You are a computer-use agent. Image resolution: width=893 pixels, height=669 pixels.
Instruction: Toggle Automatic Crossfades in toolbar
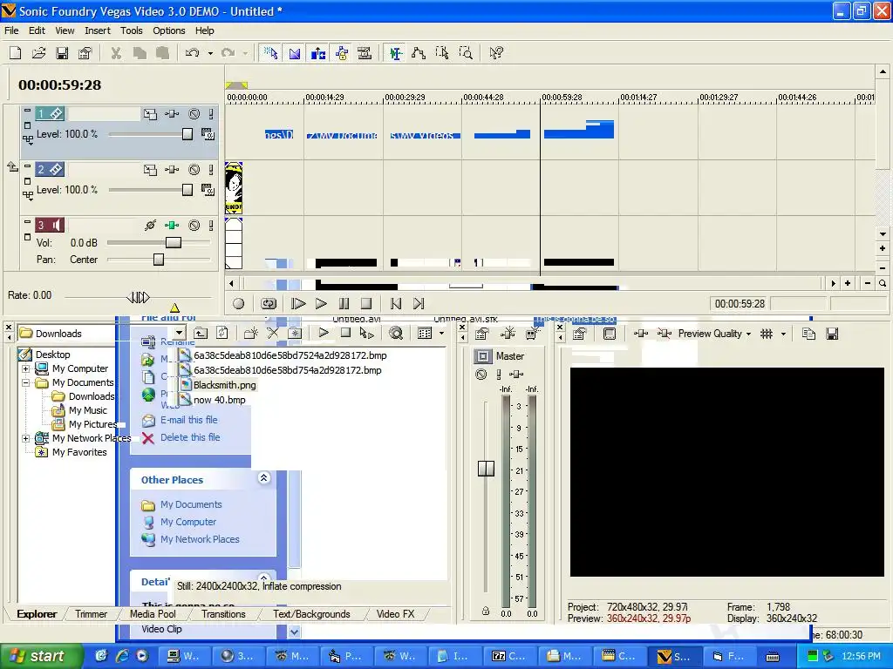[295, 53]
